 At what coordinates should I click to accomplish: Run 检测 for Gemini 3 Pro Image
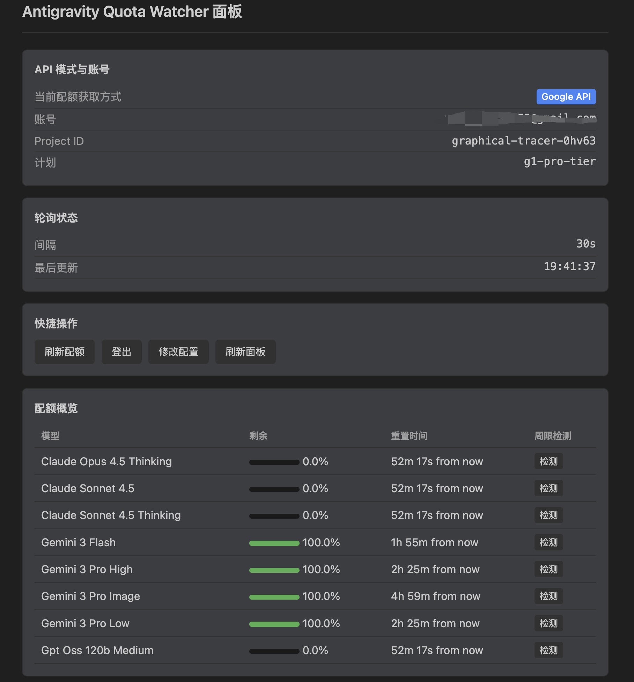pyautogui.click(x=548, y=596)
